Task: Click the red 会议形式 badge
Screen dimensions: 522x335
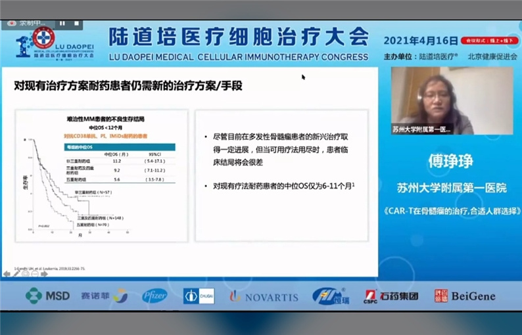Action: 490,40
